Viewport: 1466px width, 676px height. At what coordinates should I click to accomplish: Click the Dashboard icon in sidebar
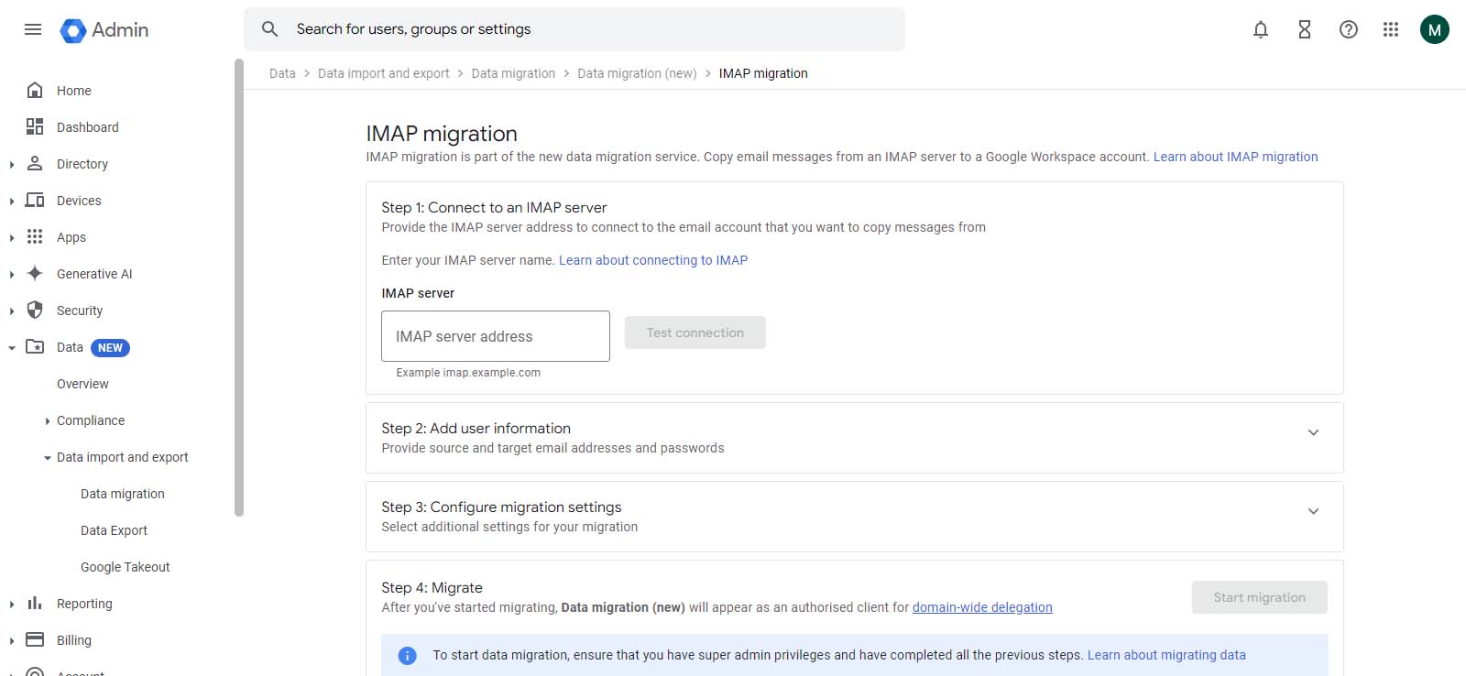click(35, 126)
